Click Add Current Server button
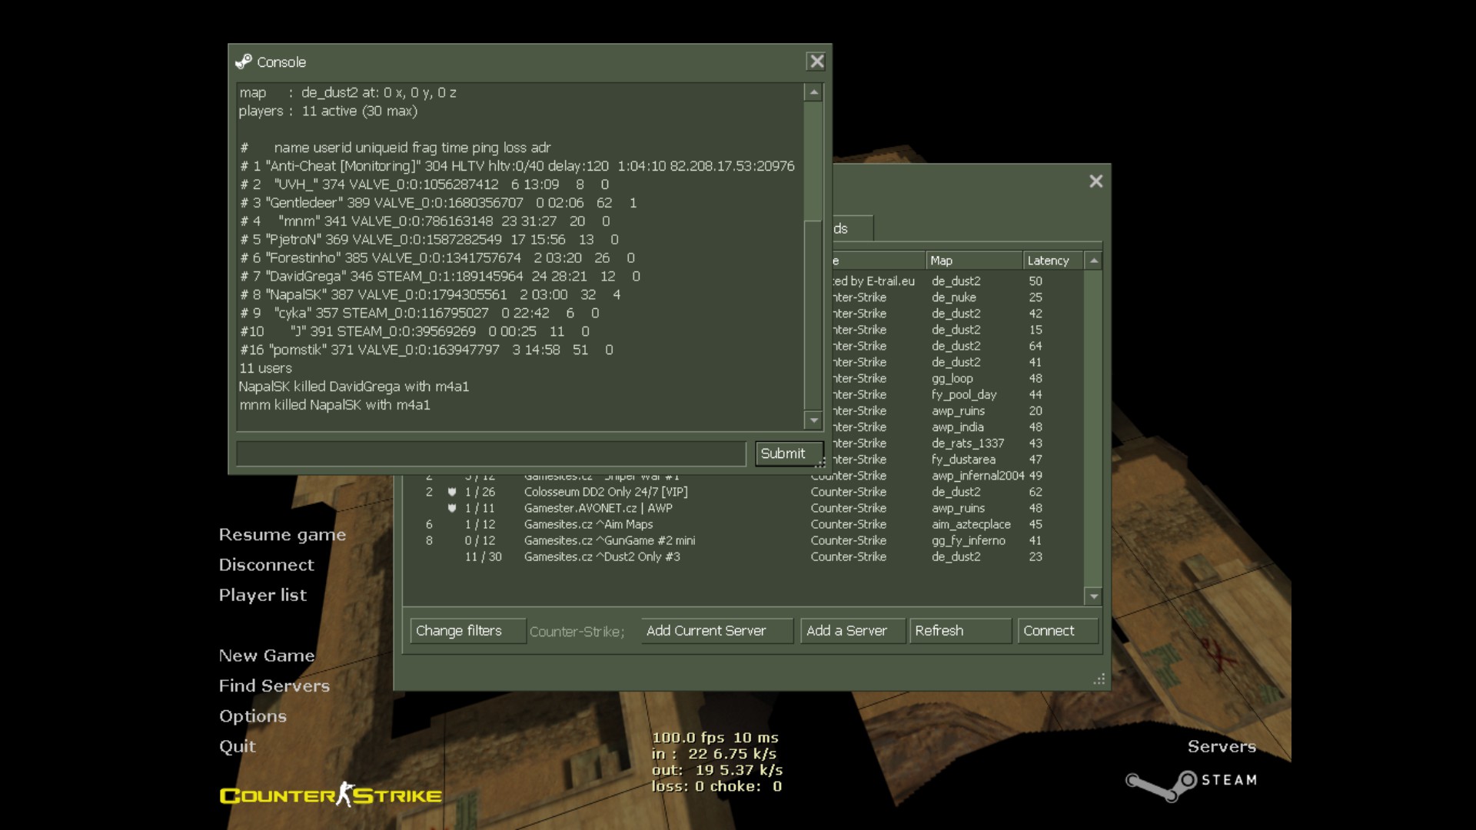The width and height of the screenshot is (1476, 830). tap(716, 631)
